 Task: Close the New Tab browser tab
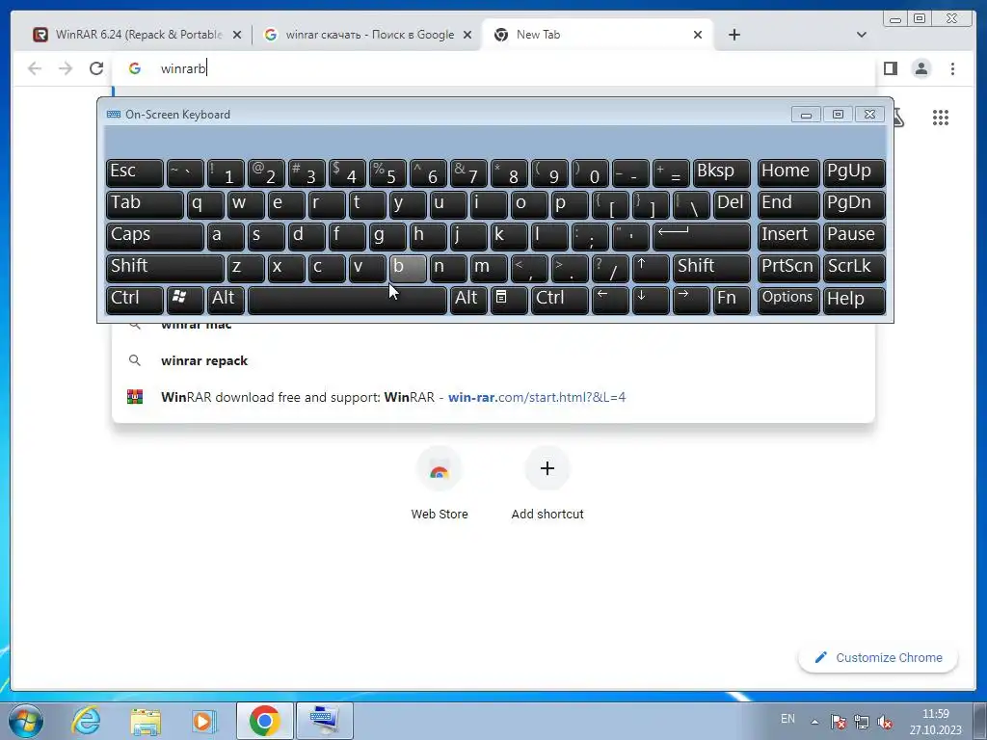698,36
